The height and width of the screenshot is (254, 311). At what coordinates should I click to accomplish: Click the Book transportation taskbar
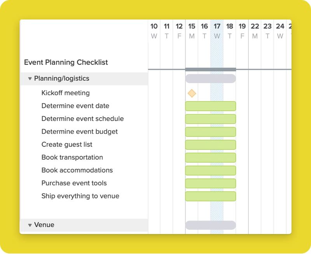click(x=211, y=157)
